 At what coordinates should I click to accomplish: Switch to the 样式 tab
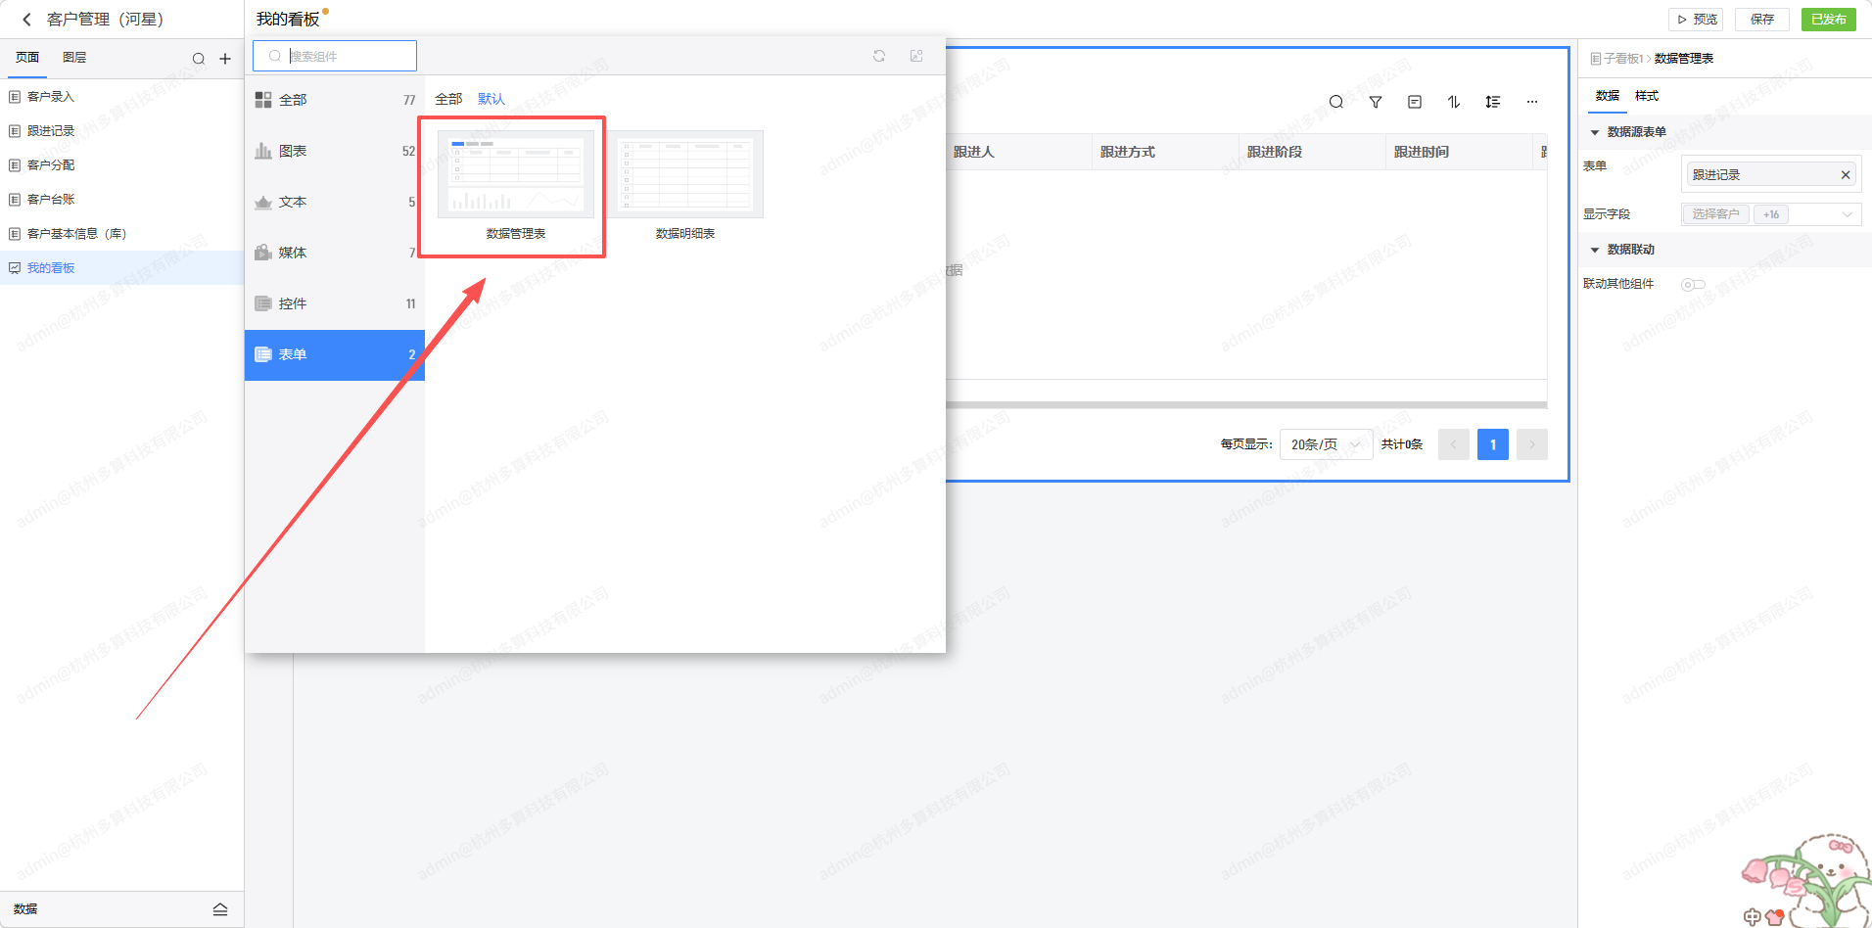(x=1647, y=96)
